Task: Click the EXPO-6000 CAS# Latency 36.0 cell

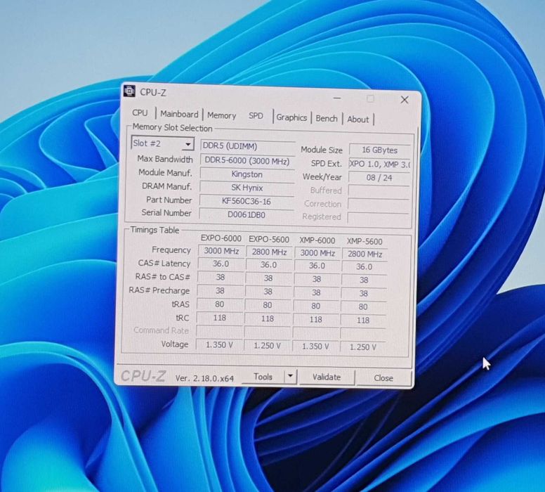Action: pos(221,264)
